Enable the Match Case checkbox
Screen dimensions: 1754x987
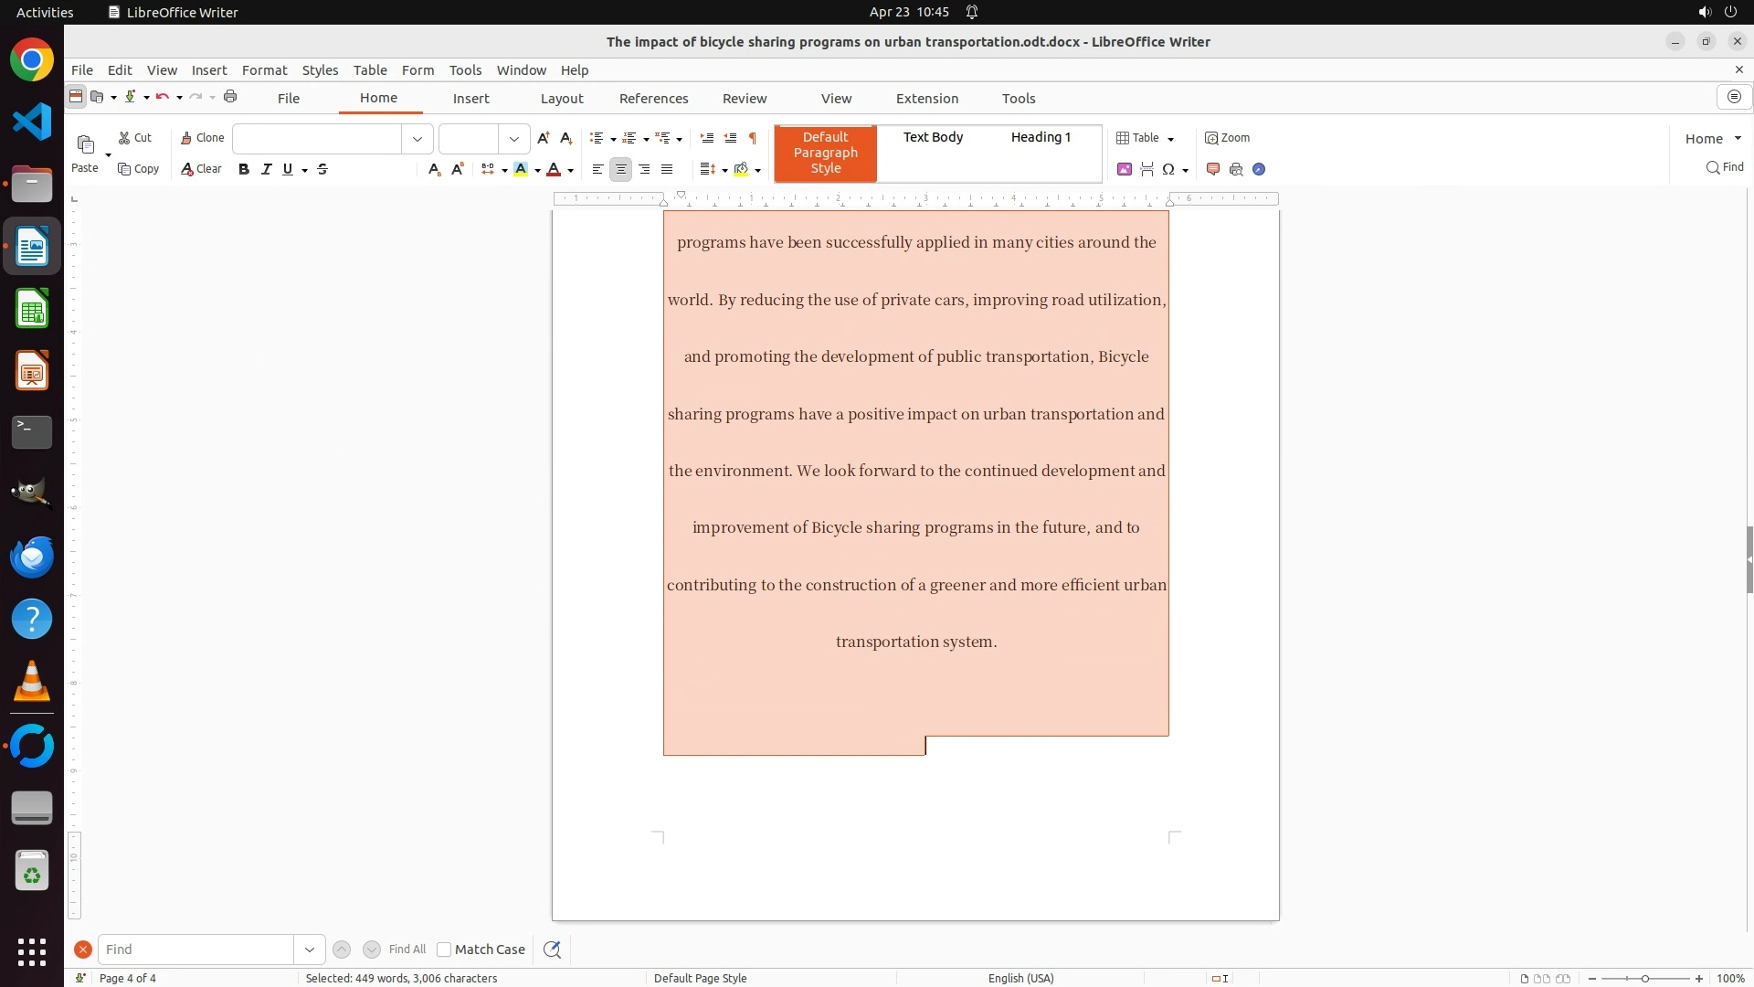click(444, 950)
